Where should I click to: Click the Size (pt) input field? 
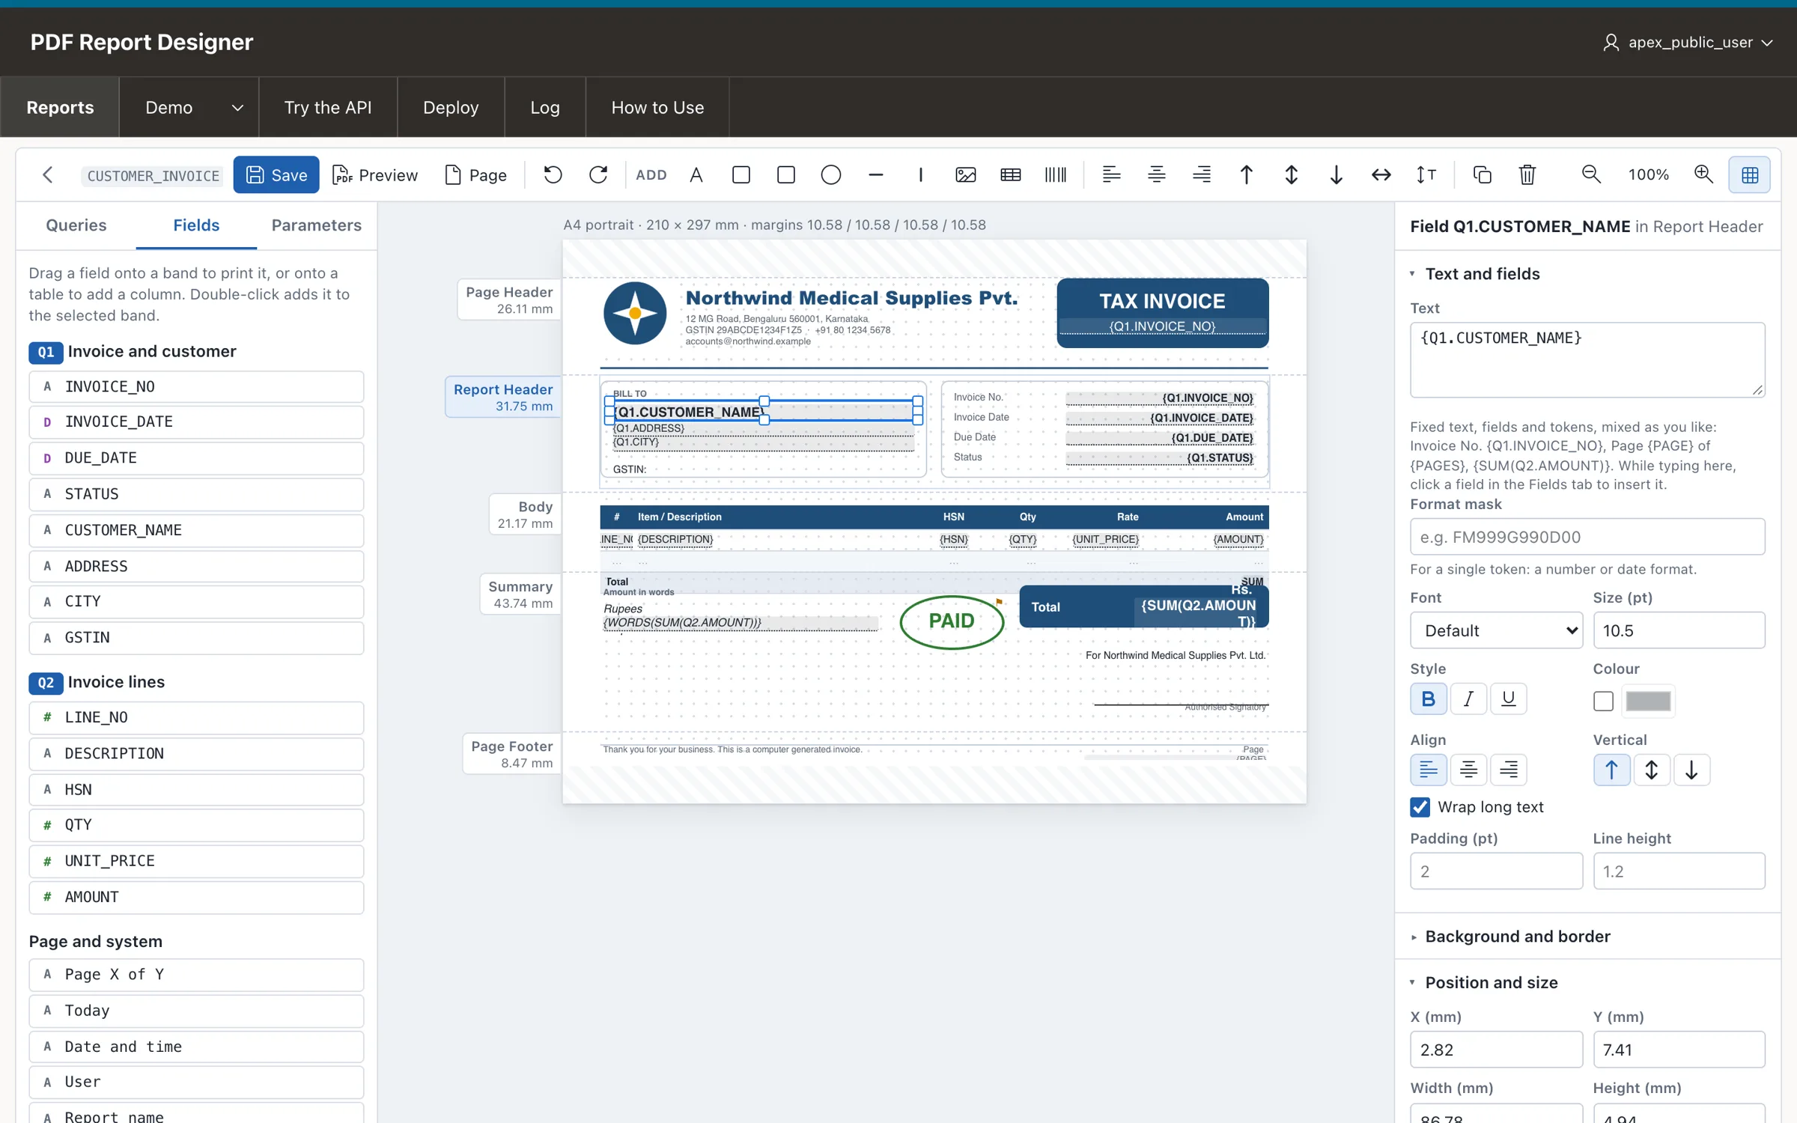click(1679, 630)
